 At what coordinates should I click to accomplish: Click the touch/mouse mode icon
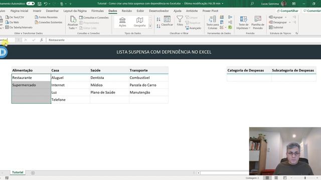point(62,3)
